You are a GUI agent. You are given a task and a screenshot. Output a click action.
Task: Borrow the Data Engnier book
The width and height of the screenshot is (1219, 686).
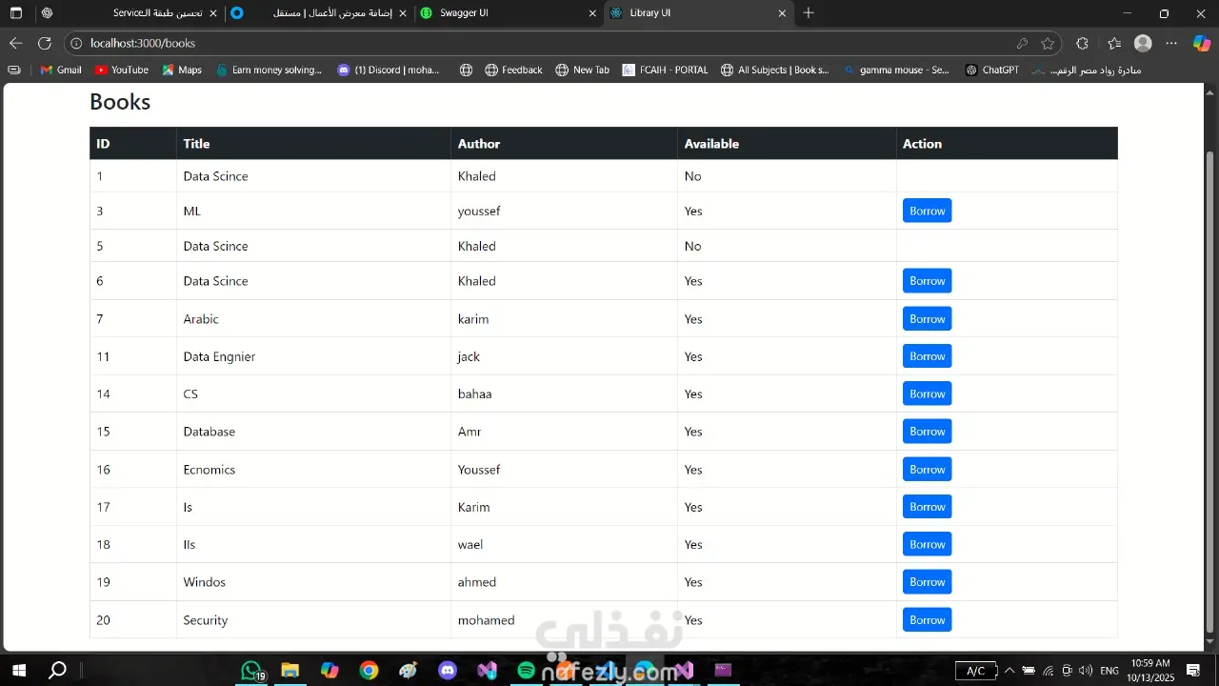tap(927, 356)
